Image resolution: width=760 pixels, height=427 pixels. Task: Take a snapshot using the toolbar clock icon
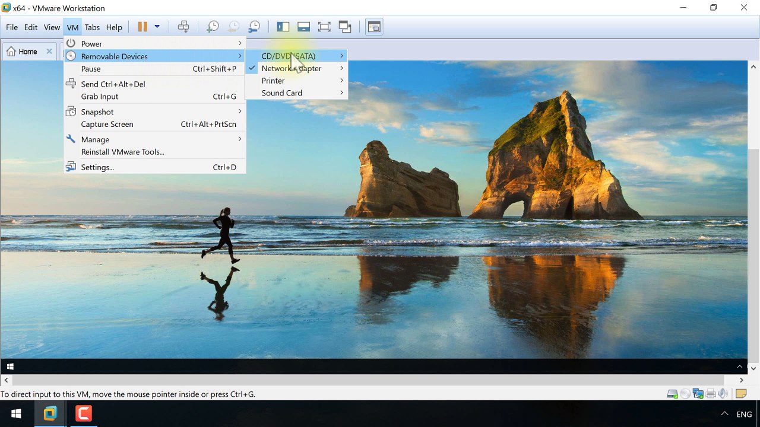click(x=213, y=27)
